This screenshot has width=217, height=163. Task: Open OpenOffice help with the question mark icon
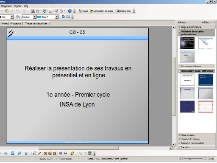coord(70,11)
